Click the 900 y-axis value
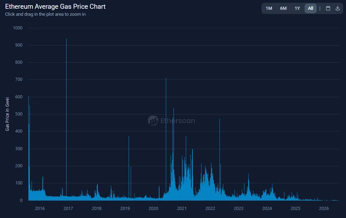This screenshot has width=346, height=218. 19,45
